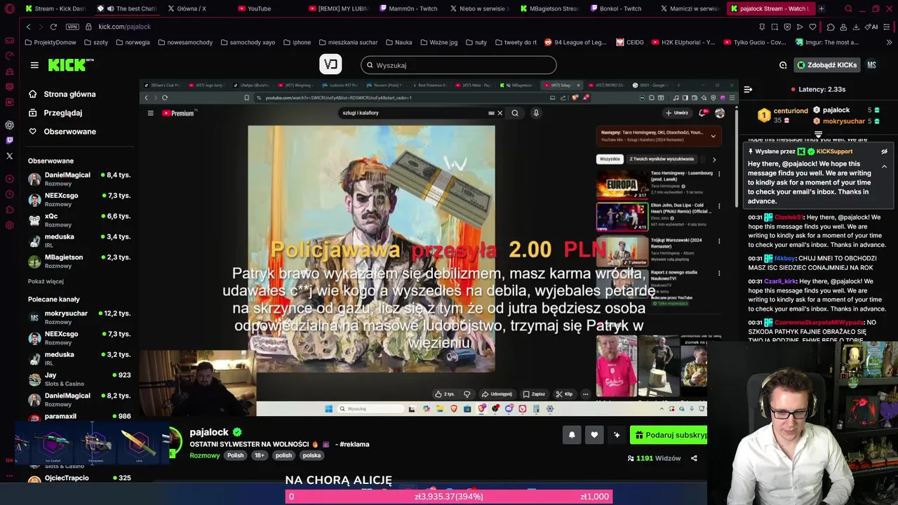Viewport: 898px width, 505px height.
Task: Open browser easy setup menu icon
Action: tap(887, 27)
